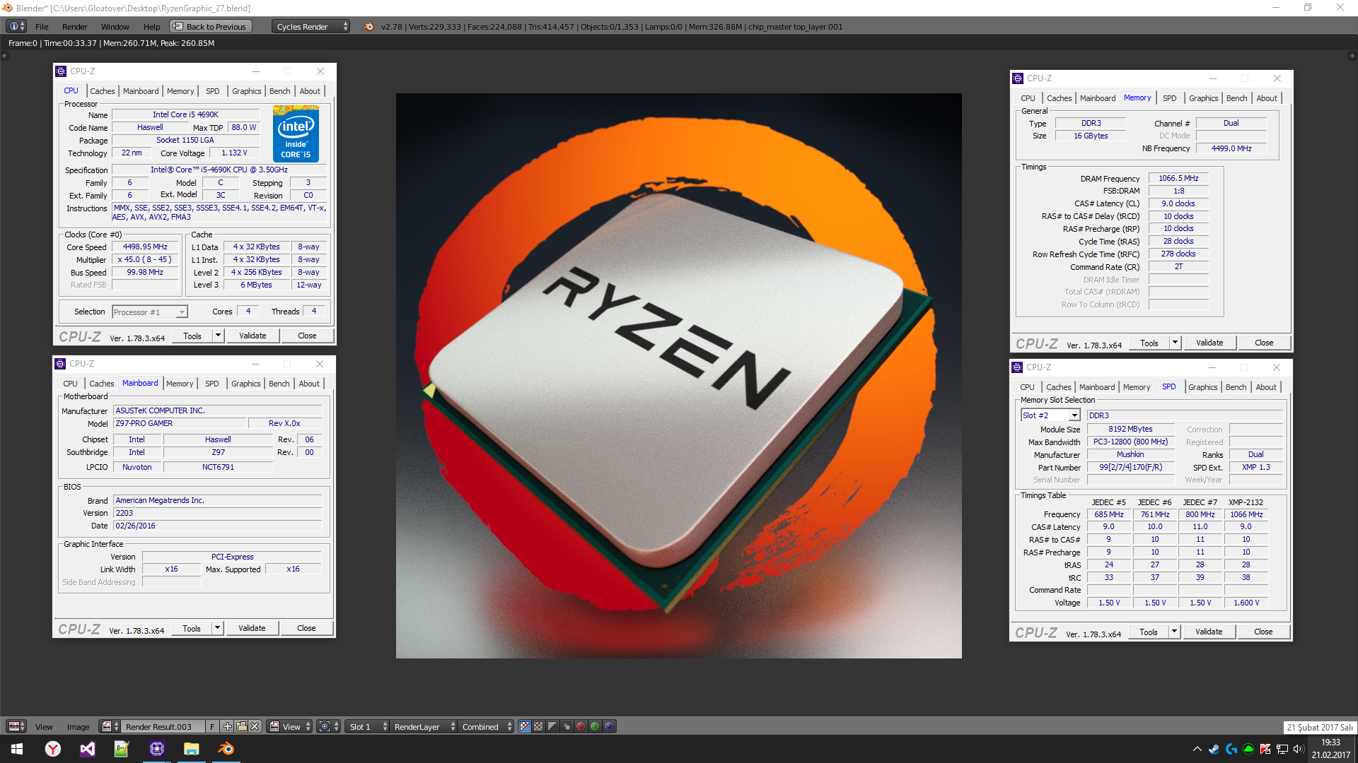Show only the Blue channel
This screenshot has height=763, width=1358.
609,726
